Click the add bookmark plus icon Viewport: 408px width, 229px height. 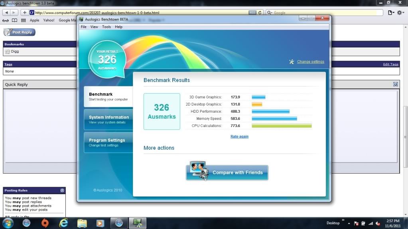25,12
